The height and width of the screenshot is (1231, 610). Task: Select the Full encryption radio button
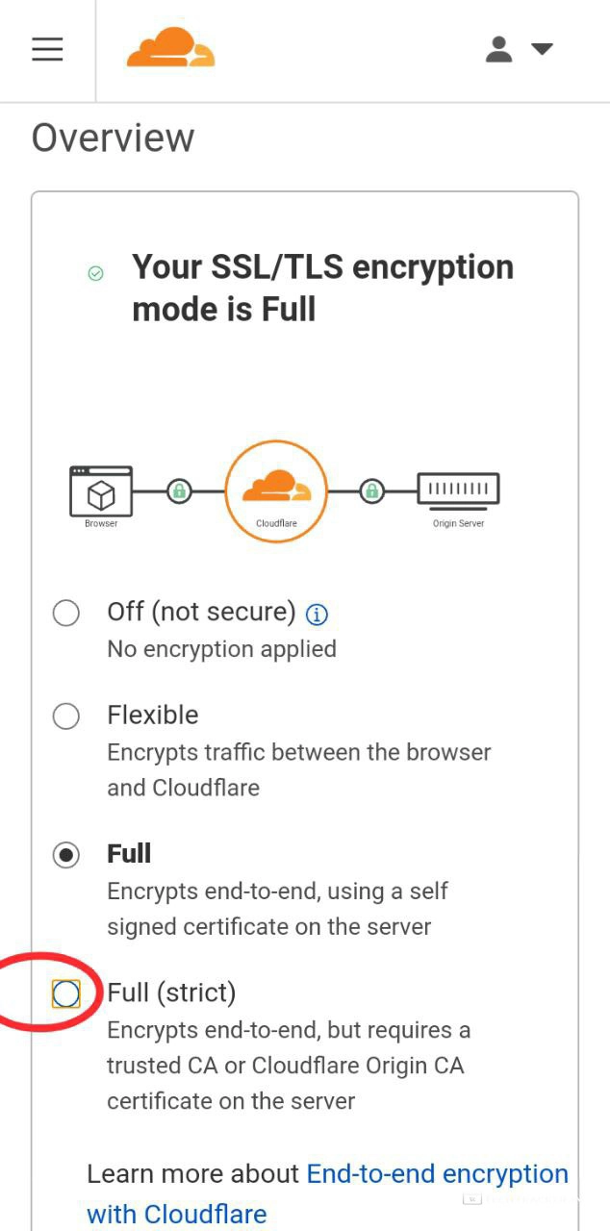coord(65,855)
